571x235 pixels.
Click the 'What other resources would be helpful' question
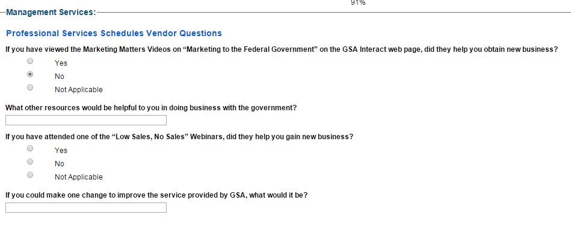(151, 108)
